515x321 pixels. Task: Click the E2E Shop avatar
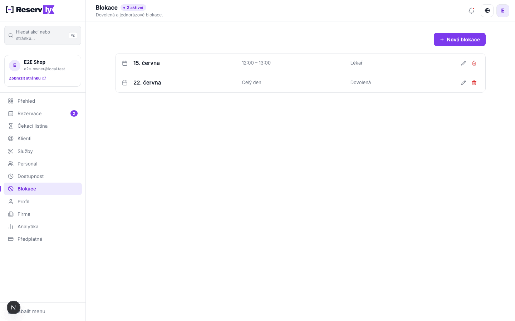(x=15, y=66)
